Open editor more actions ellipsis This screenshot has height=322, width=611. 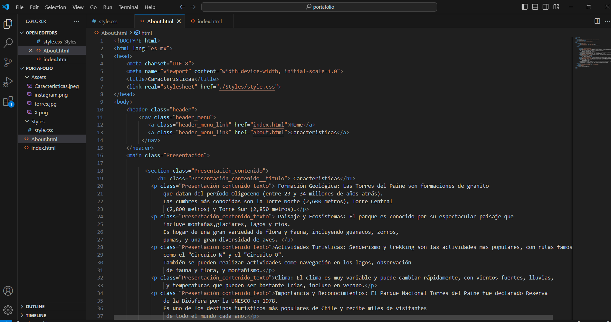tap(607, 21)
